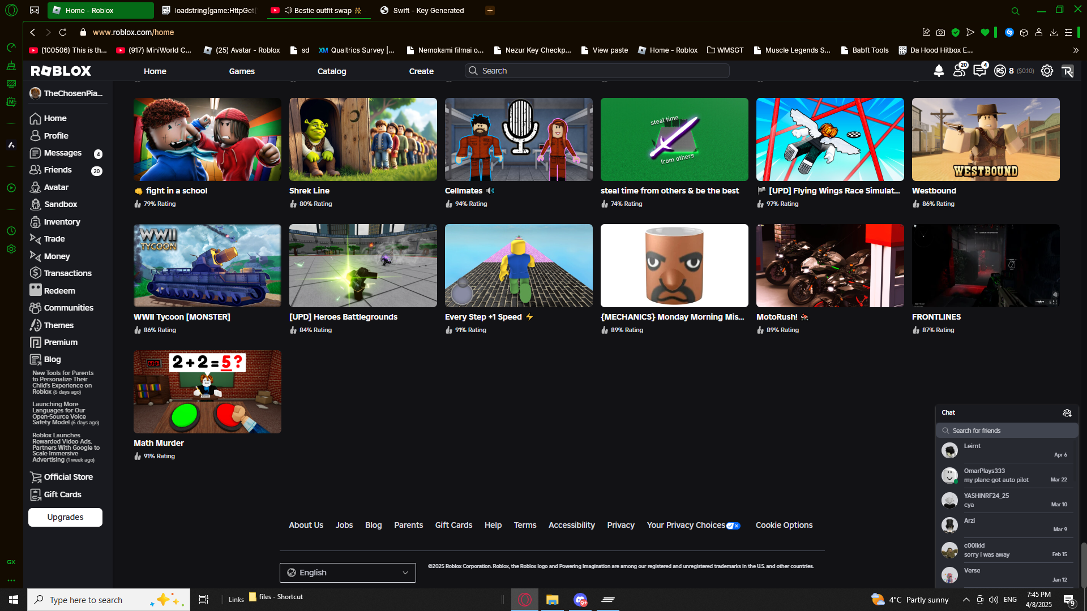Toggle Your Privacy Choices switch icon

[x=733, y=526]
